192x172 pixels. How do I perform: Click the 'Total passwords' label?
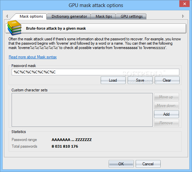click(24, 146)
